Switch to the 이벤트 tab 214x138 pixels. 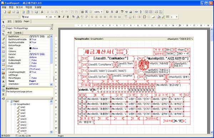tap(19, 33)
